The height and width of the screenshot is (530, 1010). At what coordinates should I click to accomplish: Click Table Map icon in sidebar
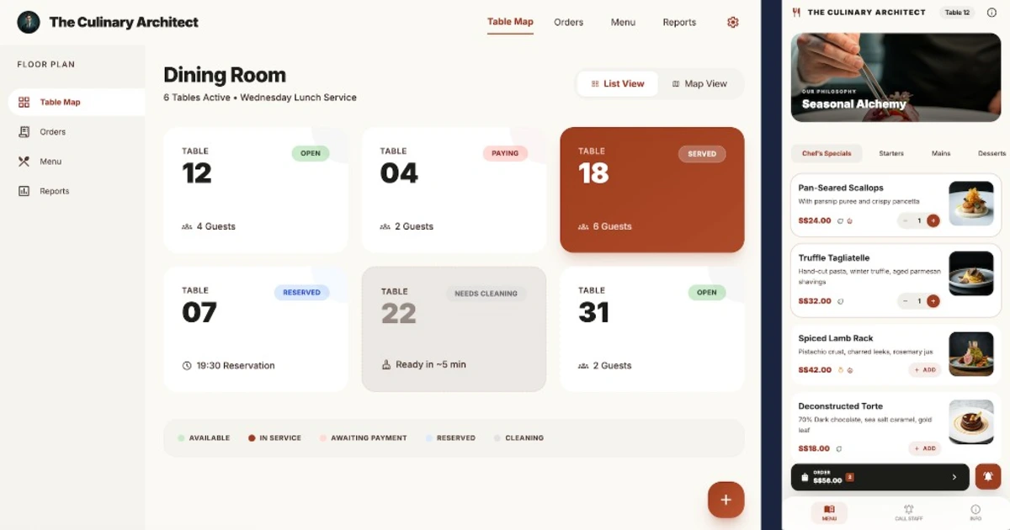24,102
